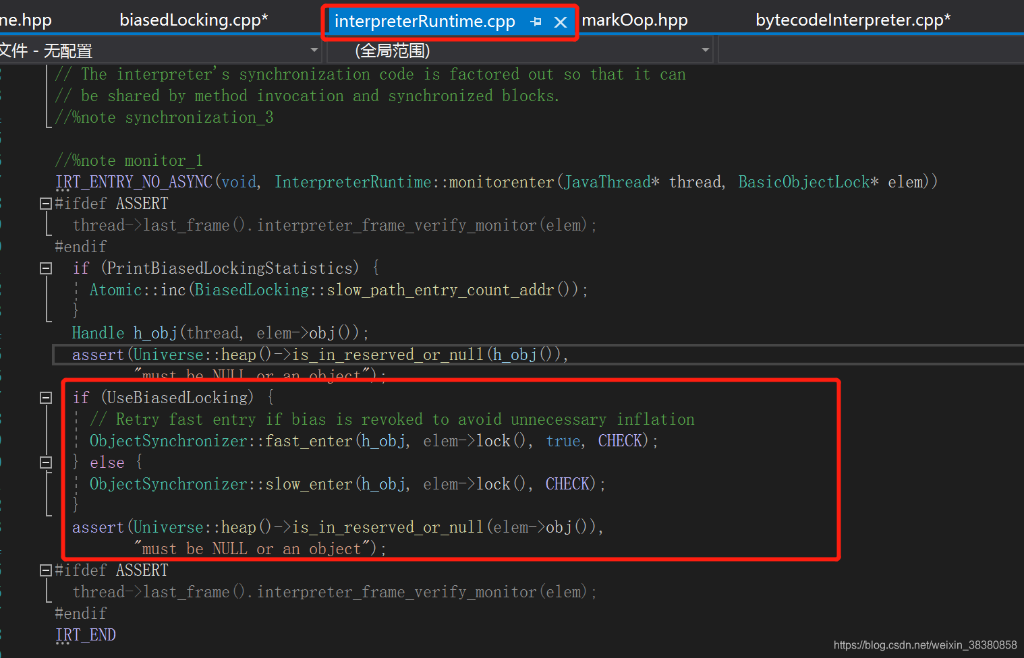Collapse the else block
Screen dimensions: 1024x658
coord(46,462)
